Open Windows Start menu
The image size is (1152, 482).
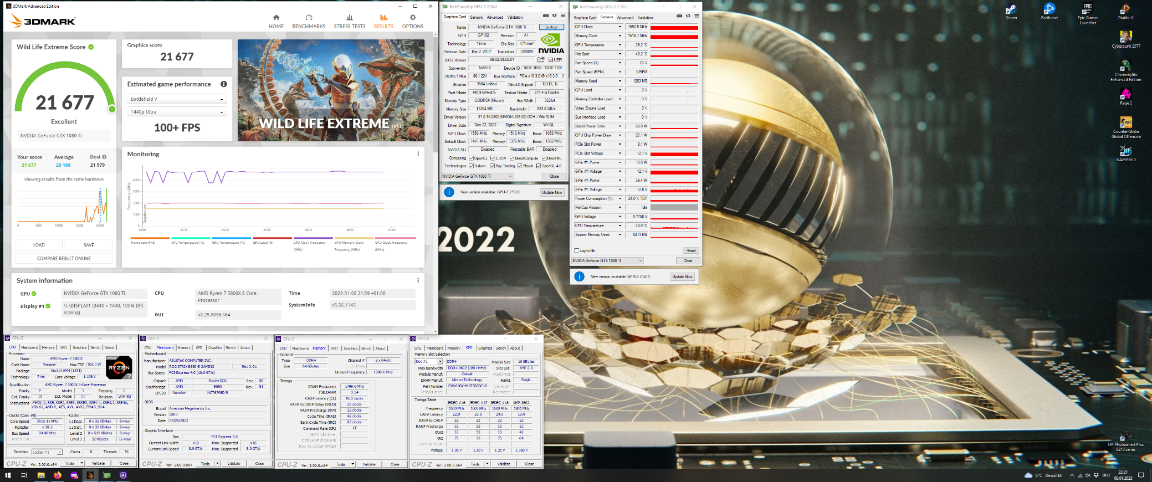[8, 475]
